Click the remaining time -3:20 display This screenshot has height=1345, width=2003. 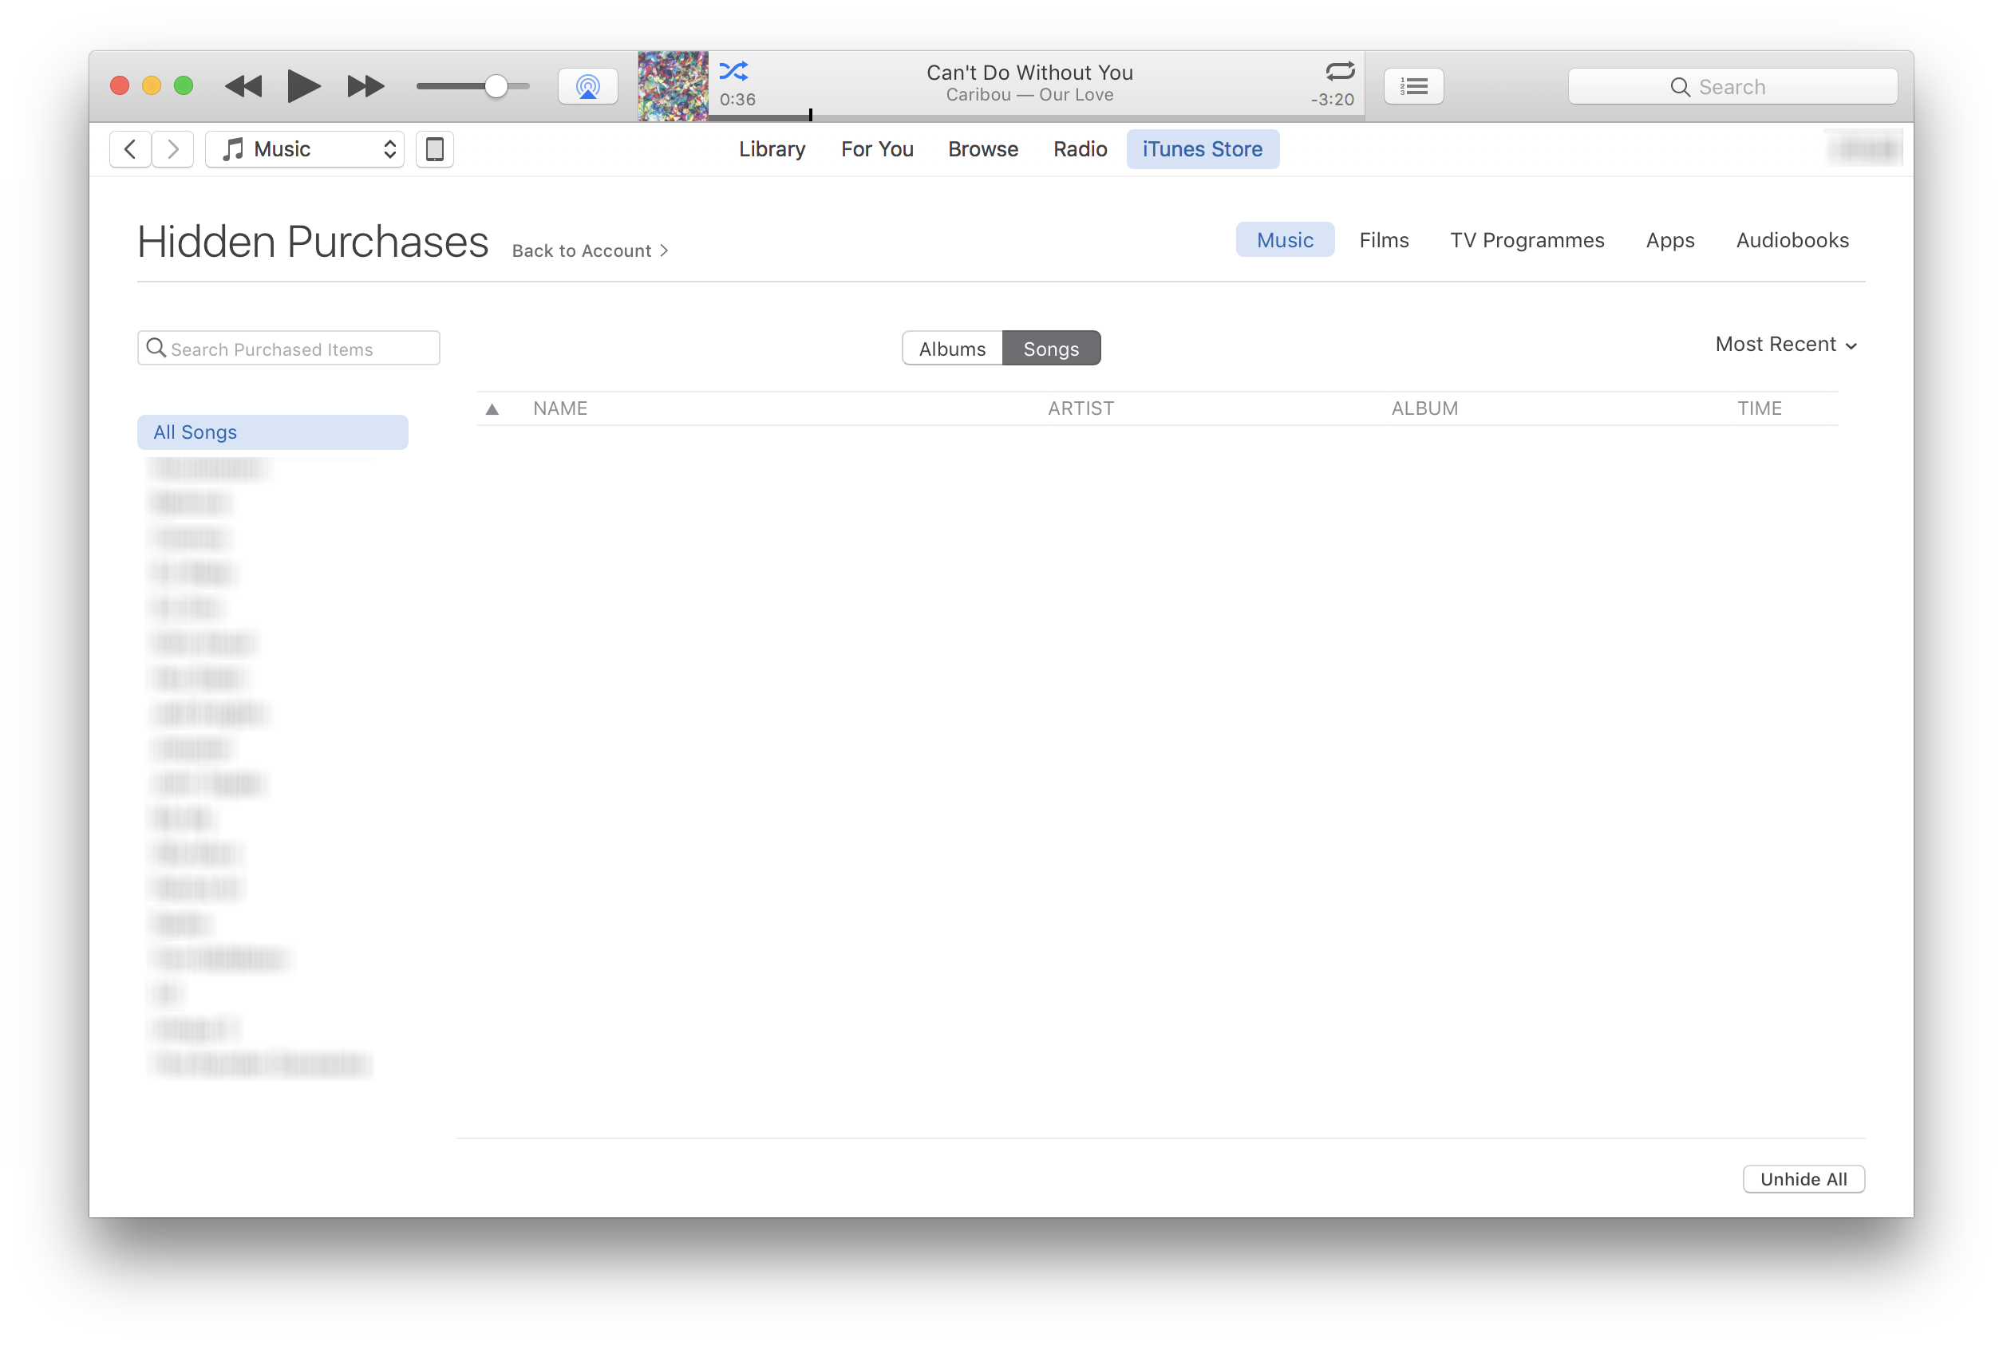(1331, 100)
